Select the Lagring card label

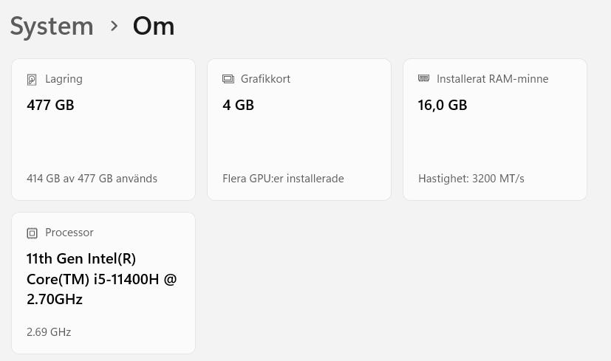coord(64,79)
